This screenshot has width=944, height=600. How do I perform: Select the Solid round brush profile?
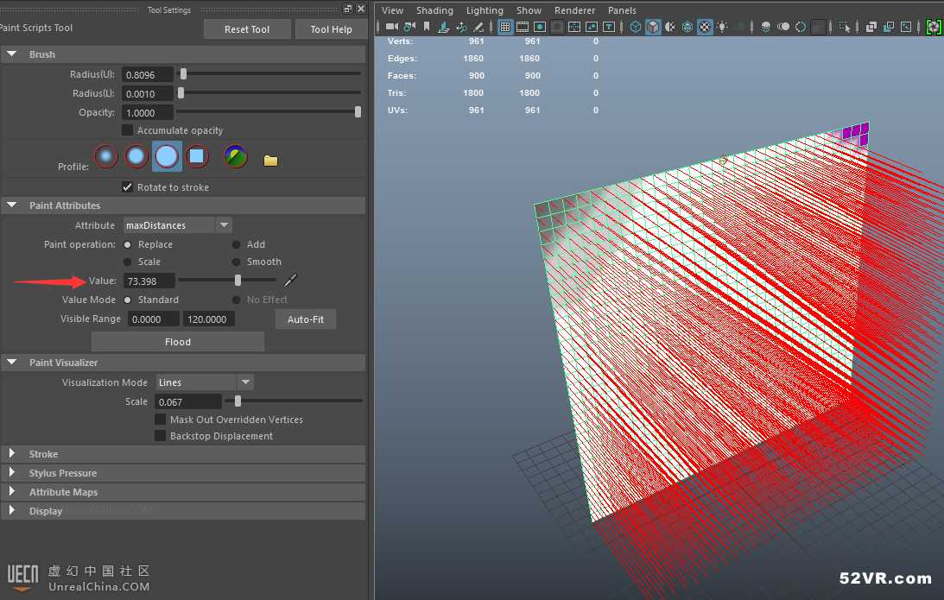point(167,156)
